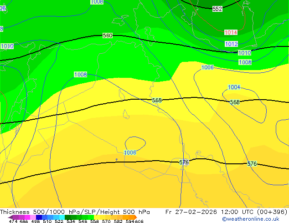Pick the darkest green legend swatch above 534
This screenshot has width=289, height=223.
pos(67,217)
